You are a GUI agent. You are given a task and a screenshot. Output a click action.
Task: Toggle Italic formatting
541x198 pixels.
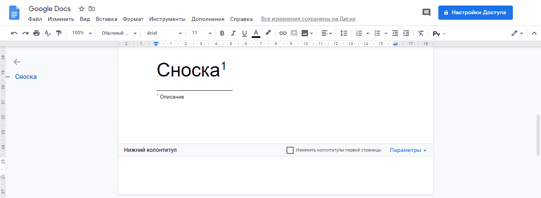(x=233, y=33)
